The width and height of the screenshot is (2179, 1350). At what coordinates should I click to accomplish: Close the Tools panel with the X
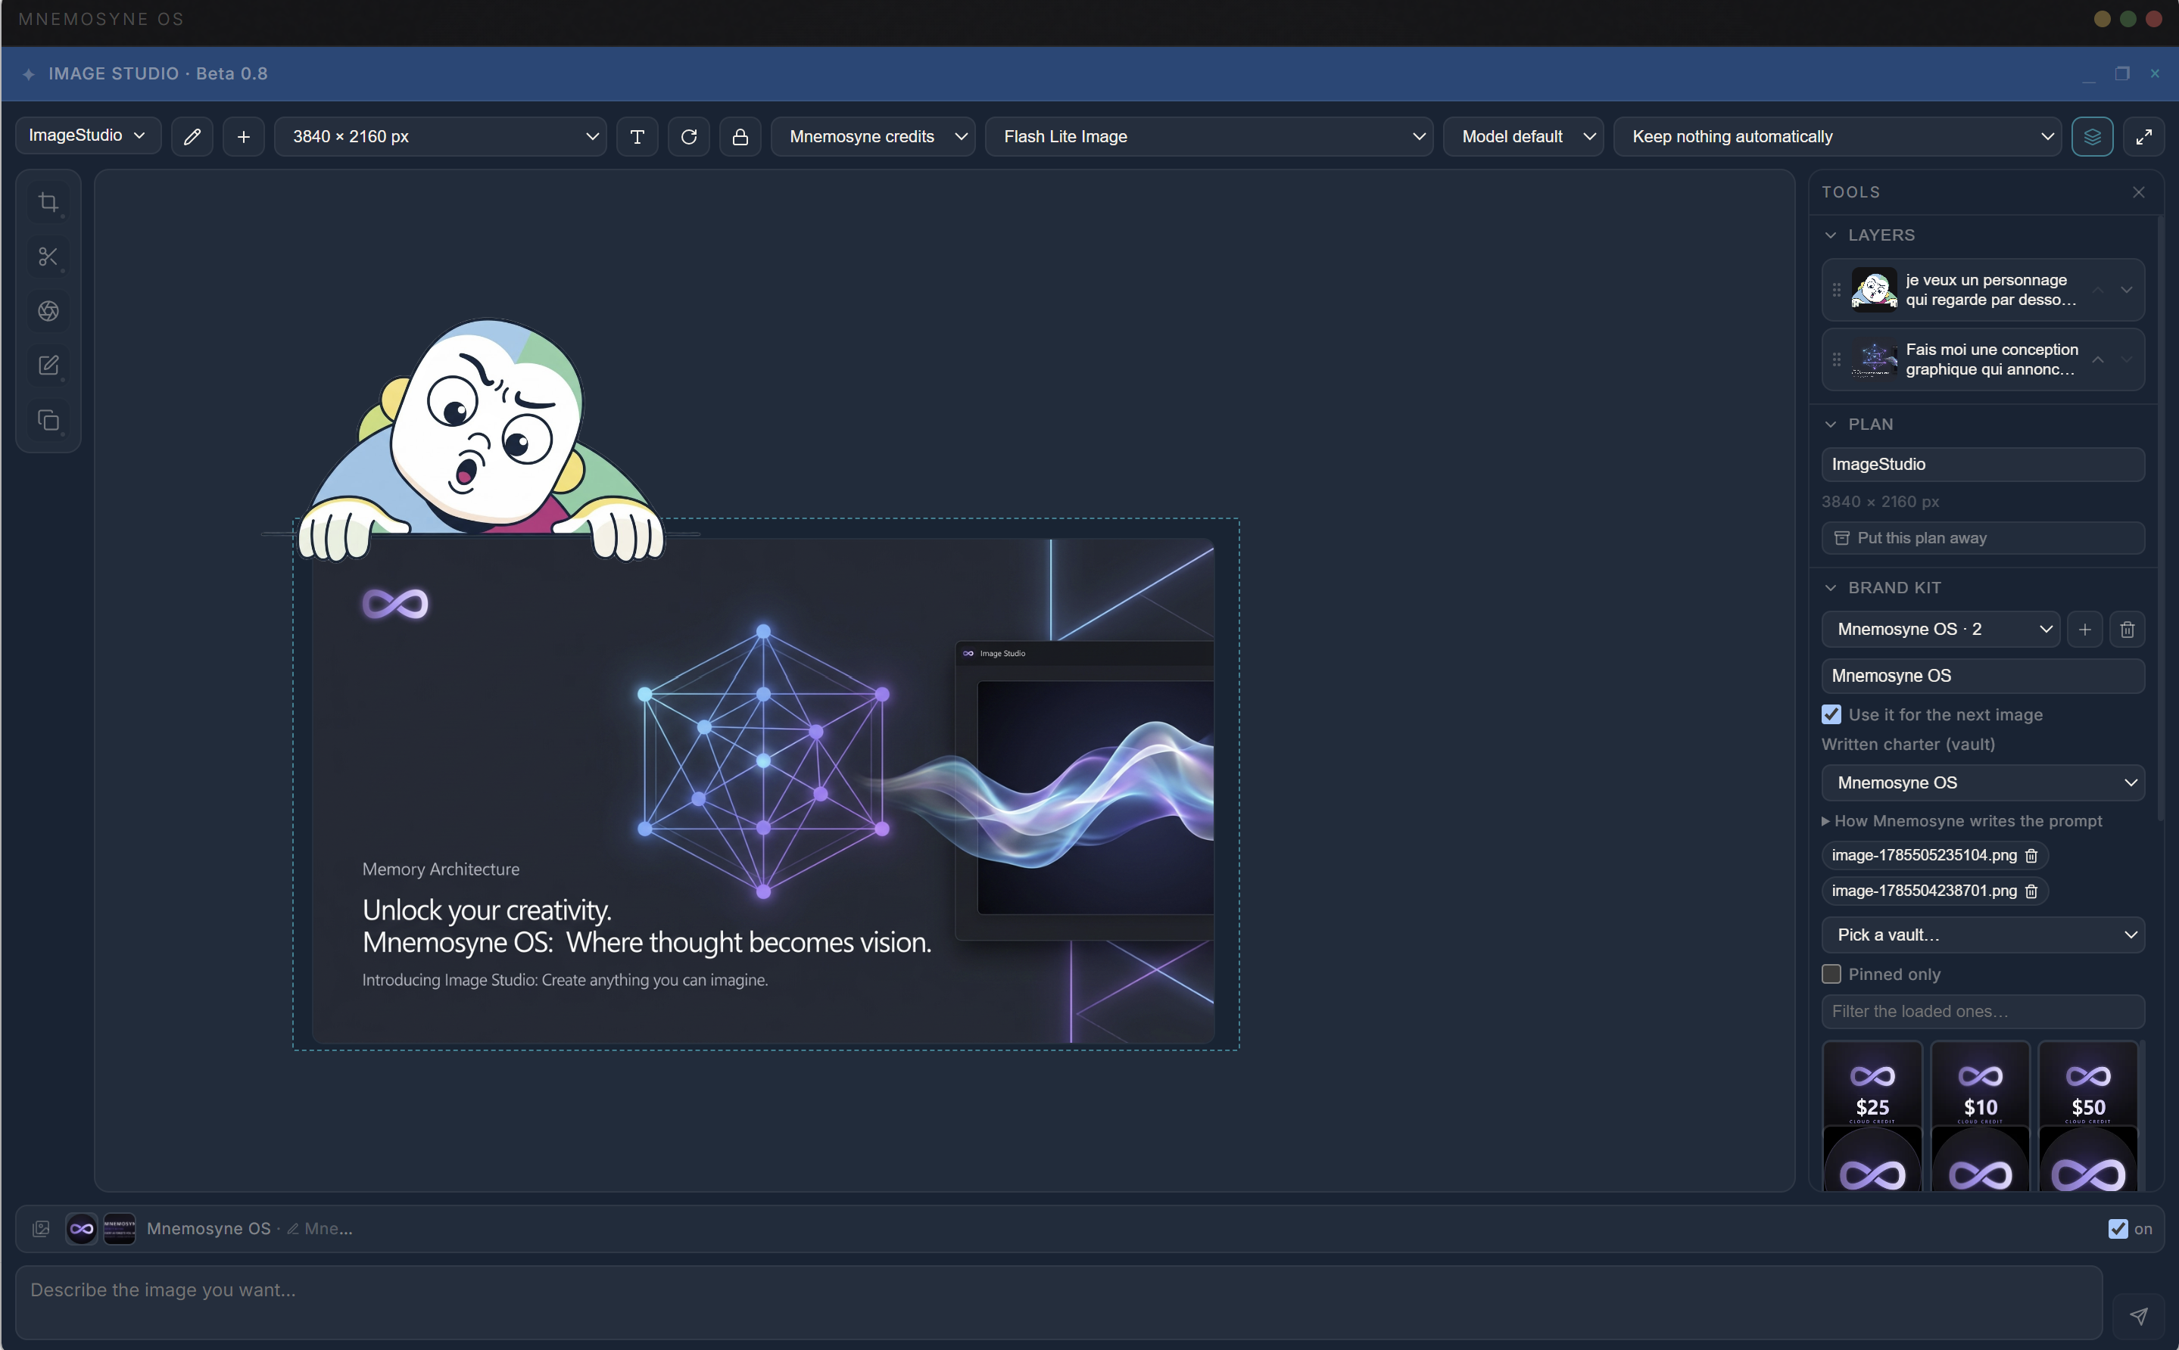click(2139, 192)
